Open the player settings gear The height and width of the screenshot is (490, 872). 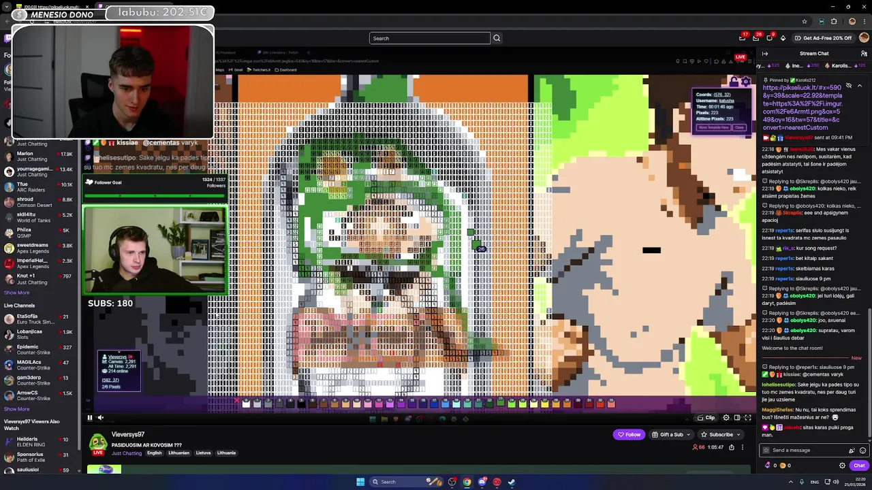[x=726, y=418]
